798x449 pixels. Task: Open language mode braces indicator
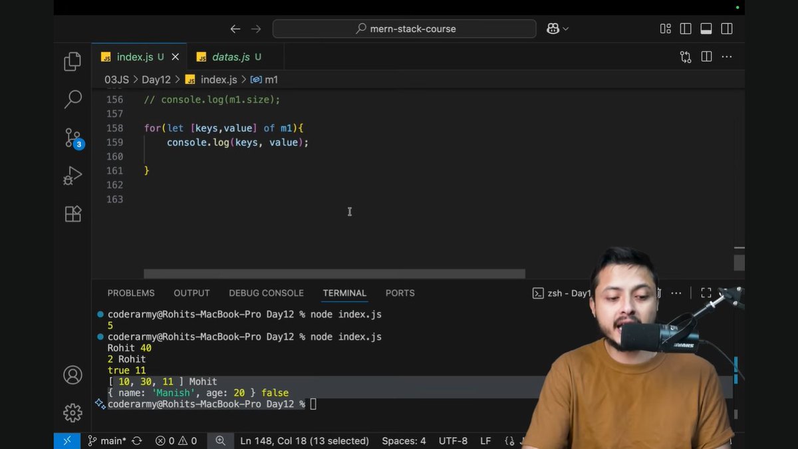pos(511,441)
